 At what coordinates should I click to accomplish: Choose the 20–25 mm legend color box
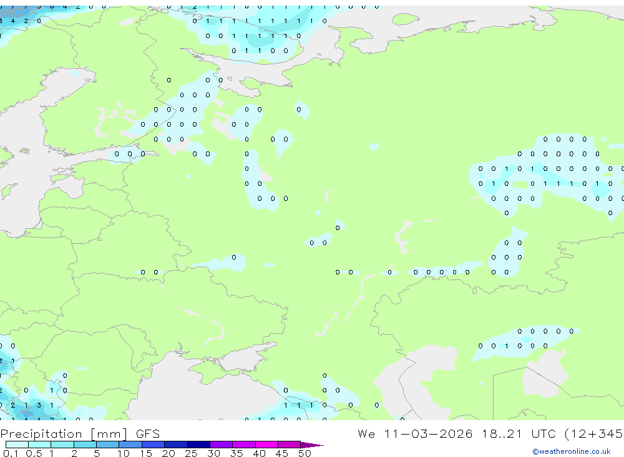[176, 445]
